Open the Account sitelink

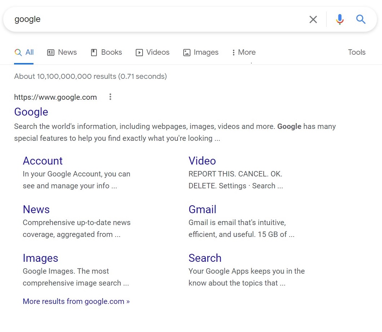click(x=42, y=161)
